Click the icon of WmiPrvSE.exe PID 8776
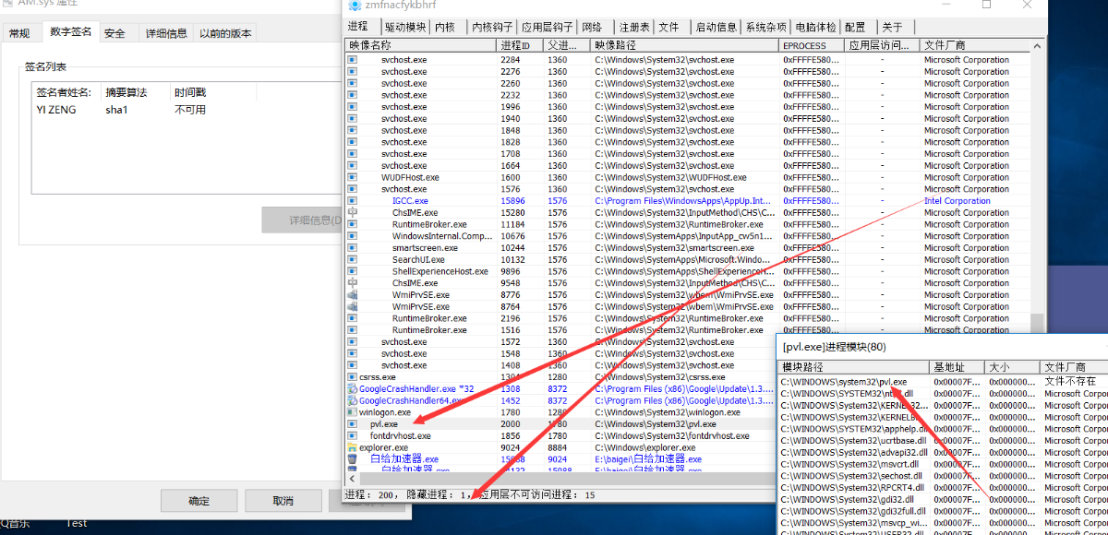The image size is (1108, 535). point(352,295)
